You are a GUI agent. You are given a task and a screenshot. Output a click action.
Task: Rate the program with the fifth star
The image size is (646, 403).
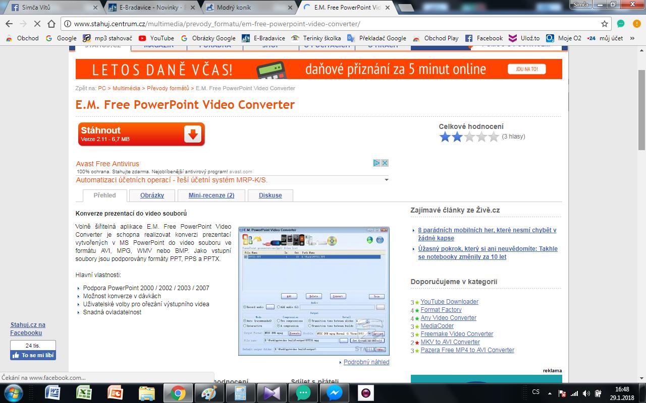(x=493, y=137)
